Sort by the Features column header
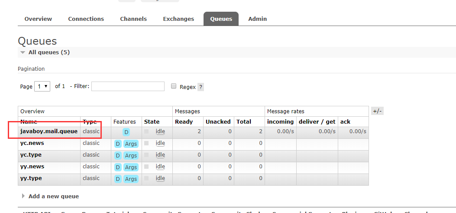 124,122
